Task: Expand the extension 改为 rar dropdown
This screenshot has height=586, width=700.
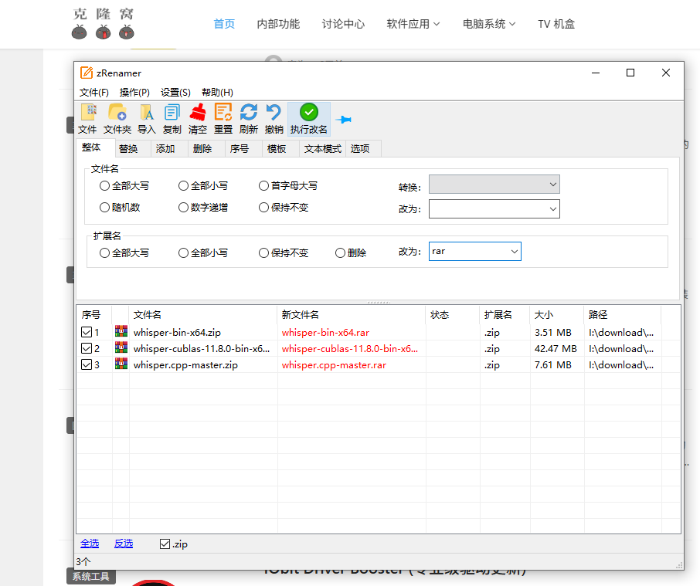Action: [x=514, y=252]
